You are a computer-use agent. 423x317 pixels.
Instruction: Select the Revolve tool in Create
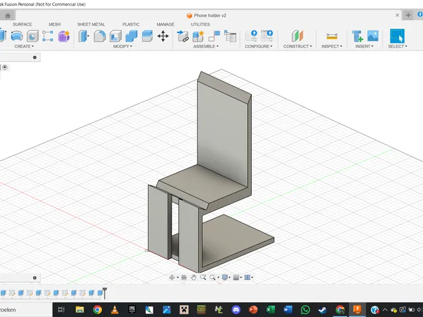[x=17, y=36]
